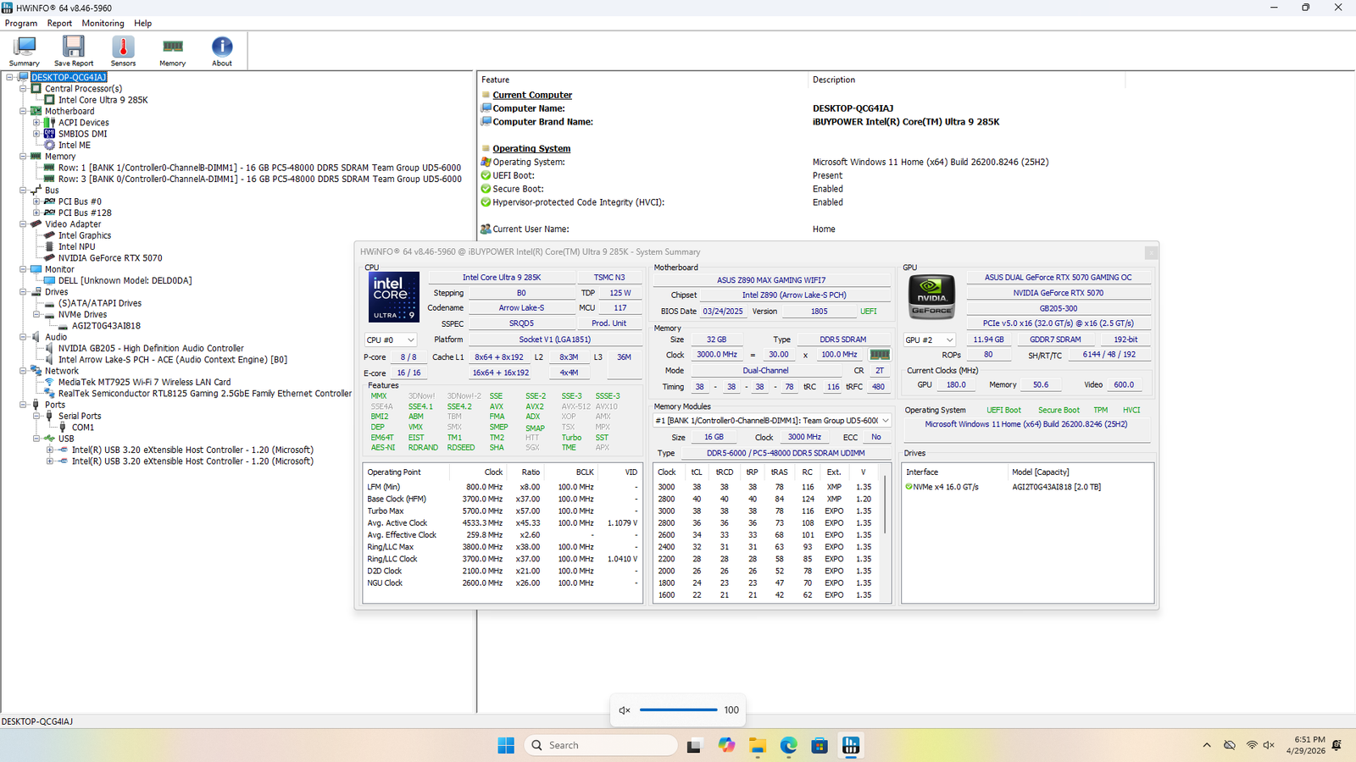This screenshot has width=1356, height=762.
Task: Click the Turbo Max operating point row
Action: pyautogui.click(x=502, y=511)
